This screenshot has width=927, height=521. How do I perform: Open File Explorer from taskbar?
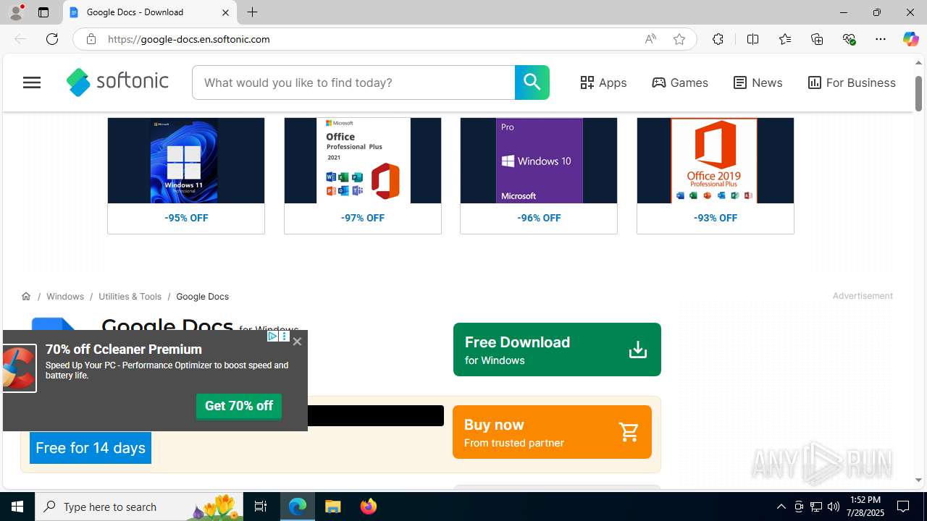click(x=333, y=507)
